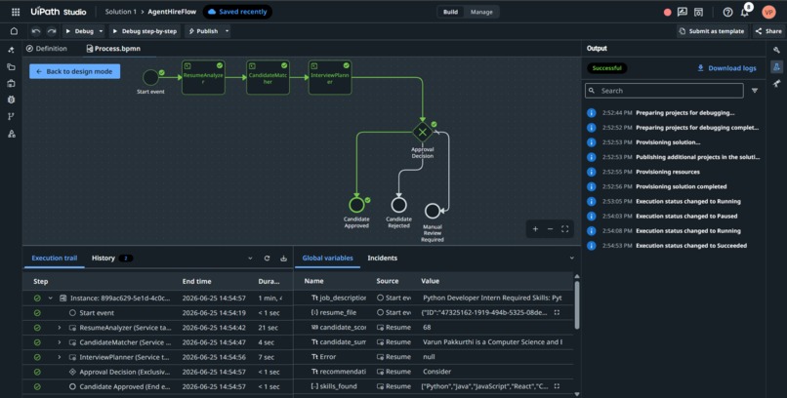Filter the output log entries
This screenshot has height=398, width=787.
click(x=755, y=91)
